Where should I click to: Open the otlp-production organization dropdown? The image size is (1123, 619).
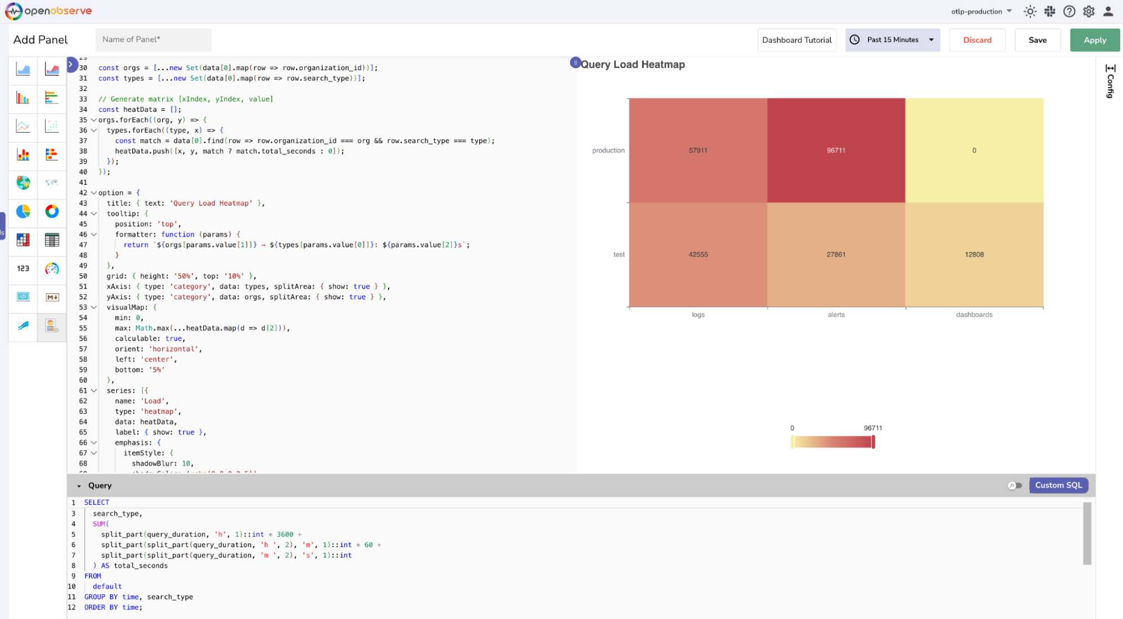(x=981, y=11)
